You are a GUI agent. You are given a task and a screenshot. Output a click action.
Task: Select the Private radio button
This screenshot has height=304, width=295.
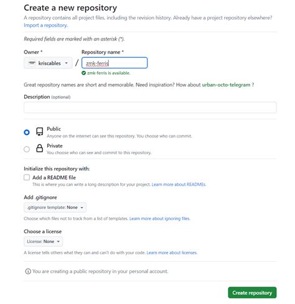27,149
